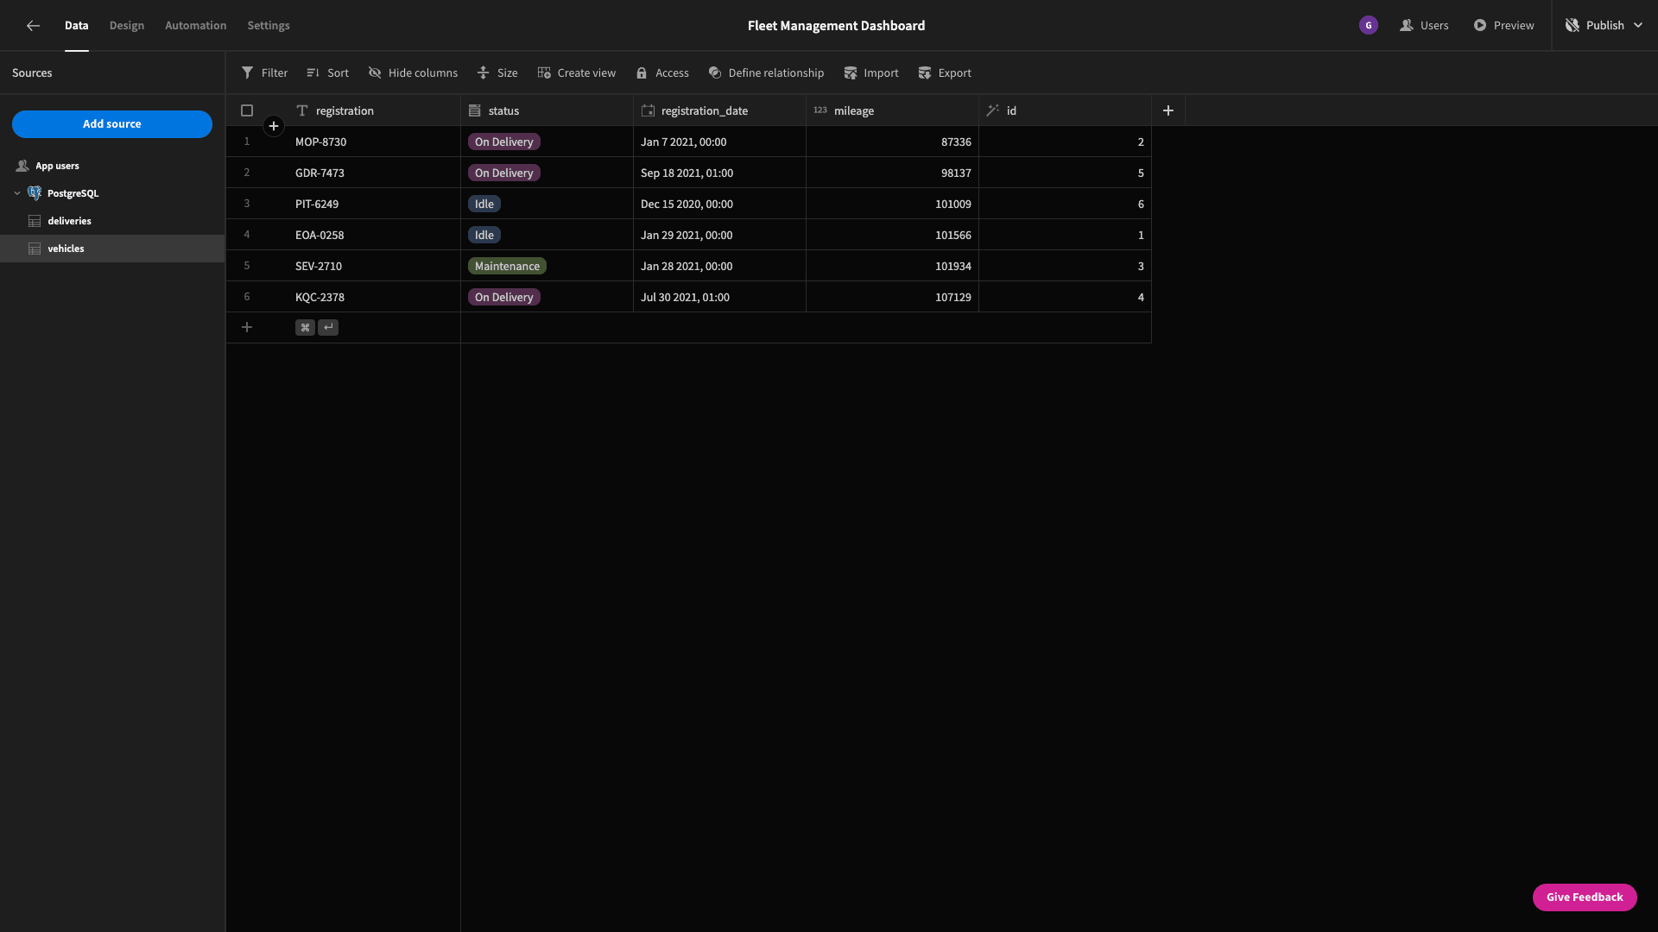The image size is (1658, 932).
Task: Click the registration_date column header
Action: click(x=719, y=110)
